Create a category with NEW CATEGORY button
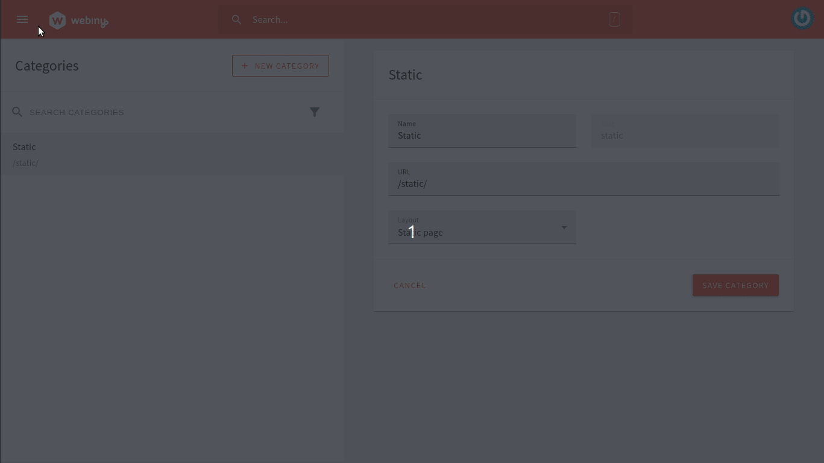 click(x=280, y=66)
